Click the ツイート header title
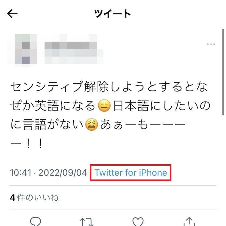The height and width of the screenshot is (226, 226). 113,14
